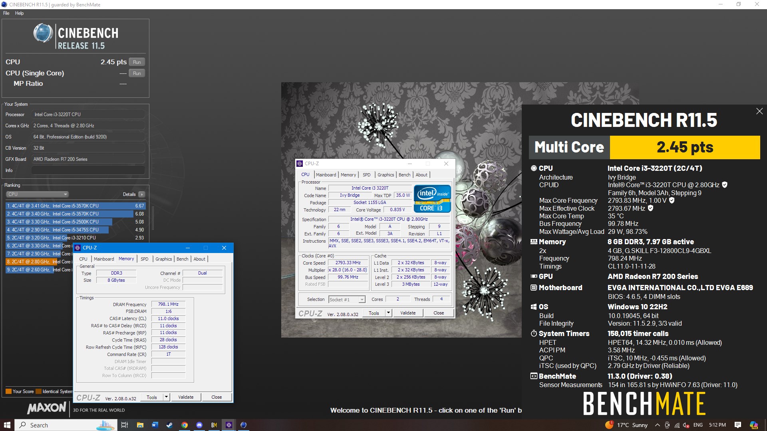The width and height of the screenshot is (767, 431).
Task: Open Mainboard tab in CPU-Z processor window
Action: click(326, 175)
